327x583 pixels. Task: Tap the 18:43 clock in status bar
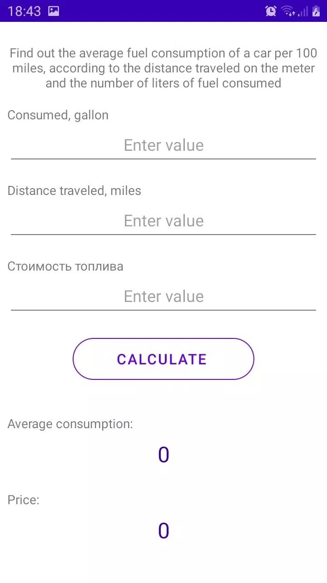pyautogui.click(x=24, y=11)
